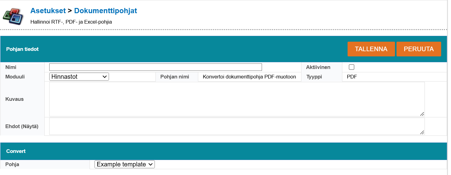The width and height of the screenshot is (451, 175).
Task: Click into the Nimi text field
Action: tap(155, 67)
